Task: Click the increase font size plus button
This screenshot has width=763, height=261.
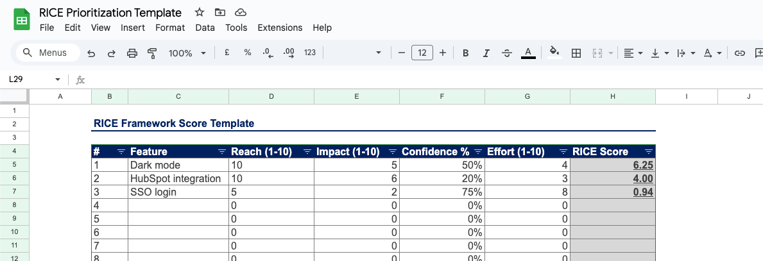Action: (x=442, y=53)
